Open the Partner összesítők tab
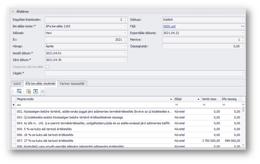Screen dimensions: 260x164 tap(72, 83)
